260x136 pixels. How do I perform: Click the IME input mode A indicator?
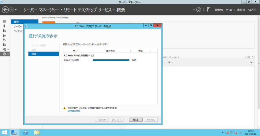[240, 132]
